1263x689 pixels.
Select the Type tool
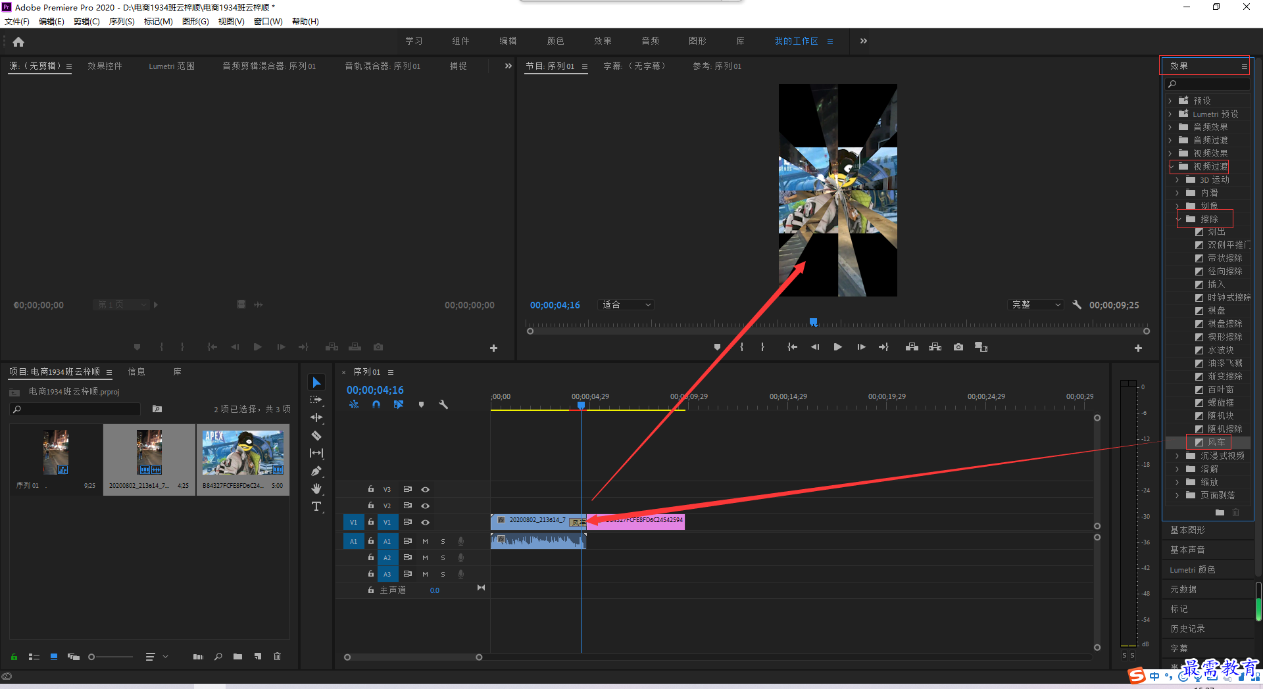pyautogui.click(x=316, y=506)
